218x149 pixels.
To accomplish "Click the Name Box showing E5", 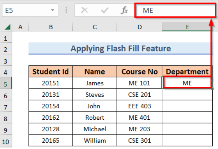I will coord(25,11).
